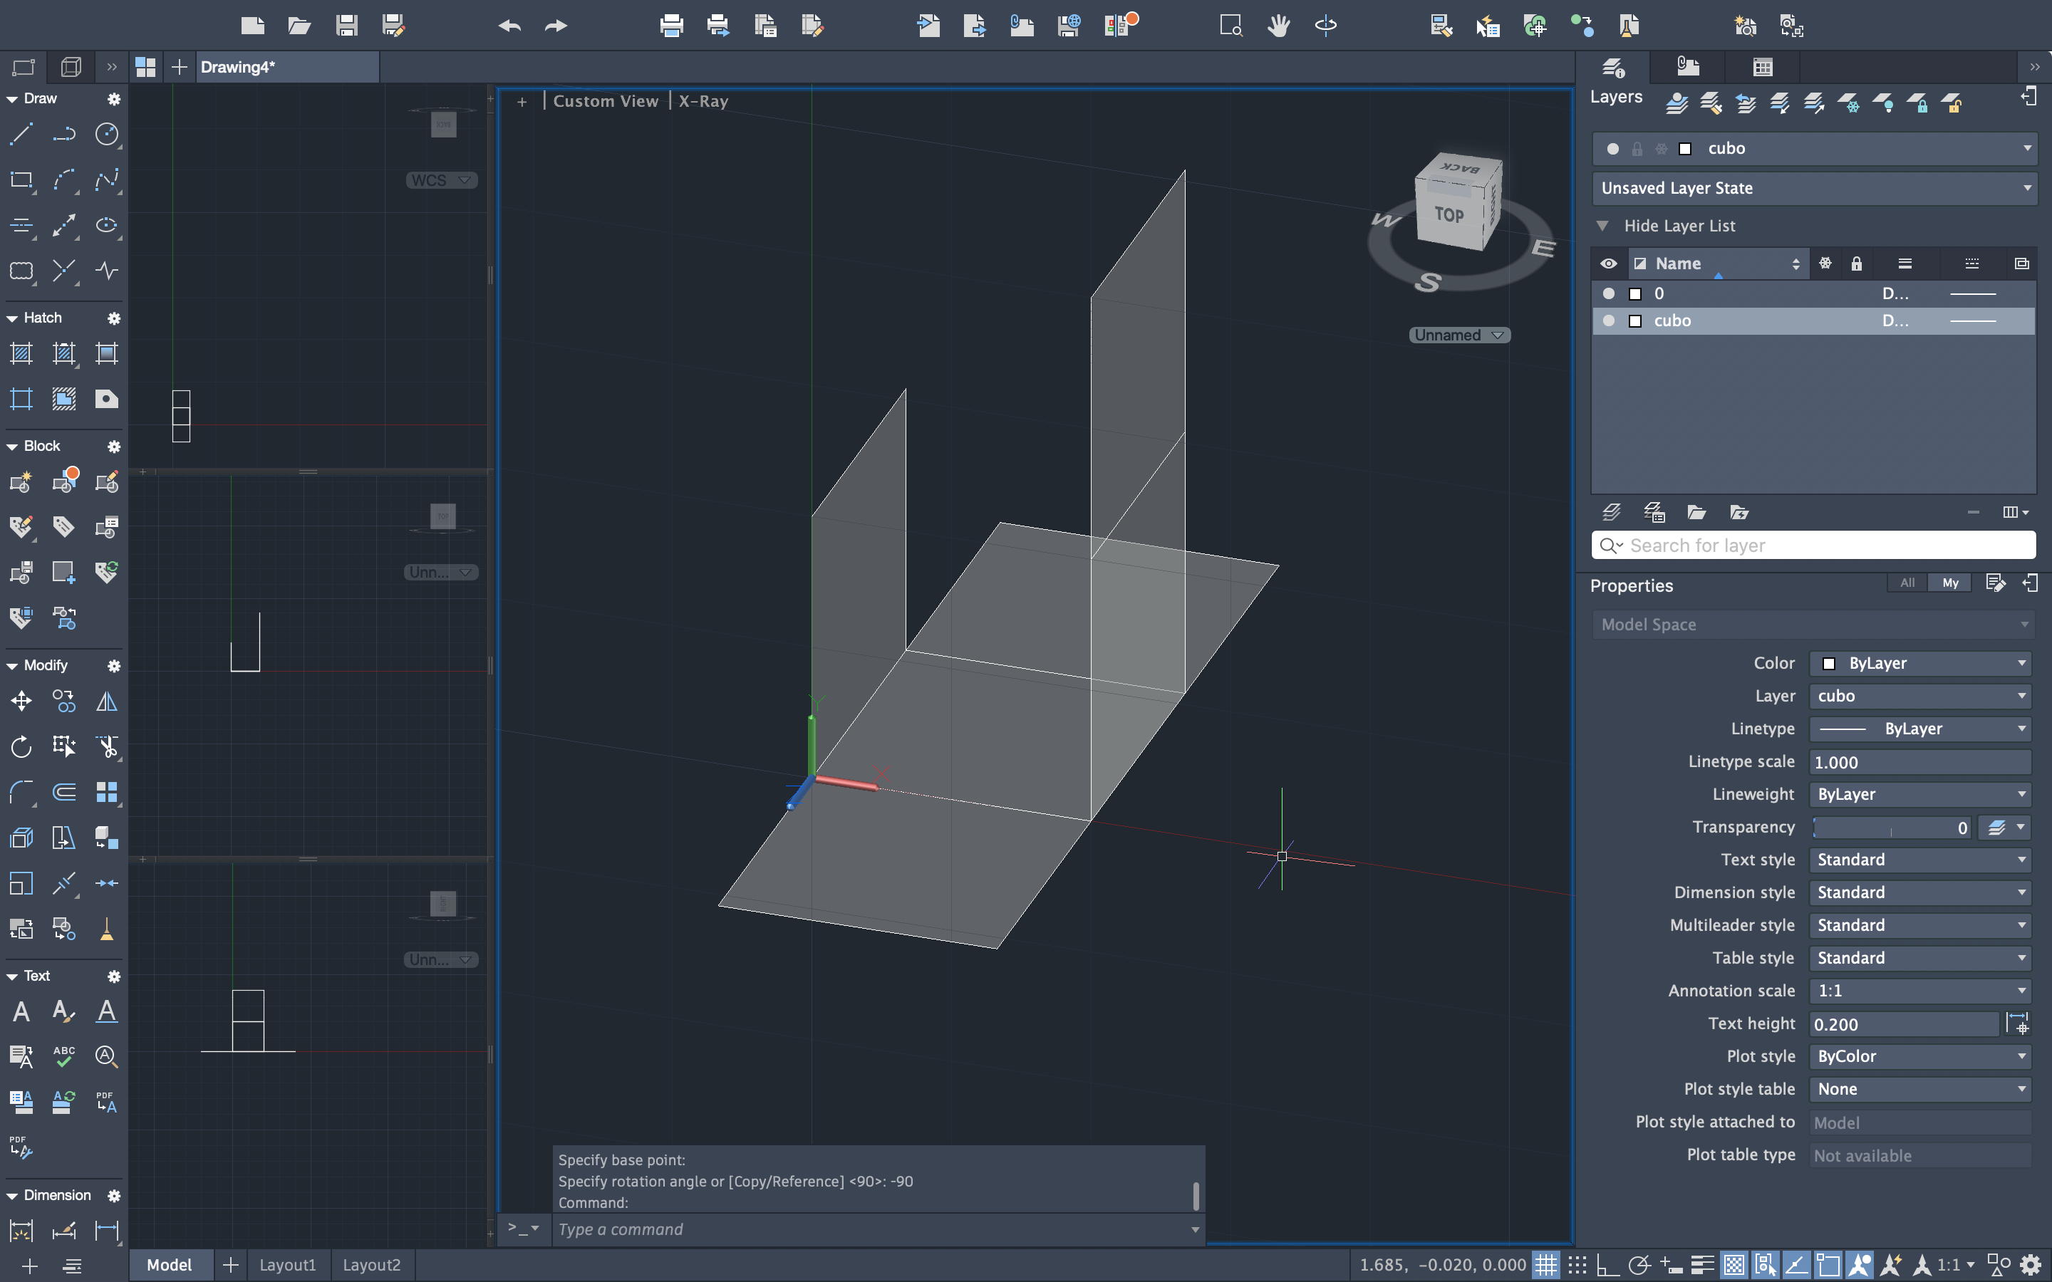
Task: Click the New Layer icon below layer list
Action: pyautogui.click(x=1612, y=512)
